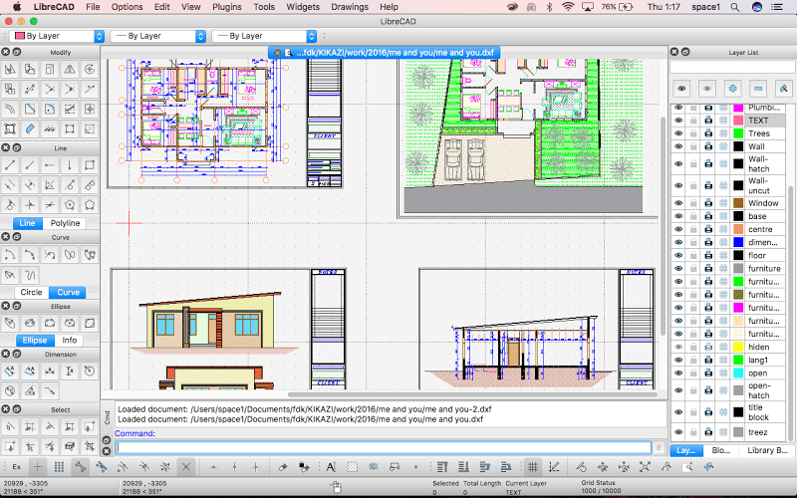Toggle print setting for the floor layer
The width and height of the screenshot is (797, 498).
(x=708, y=256)
